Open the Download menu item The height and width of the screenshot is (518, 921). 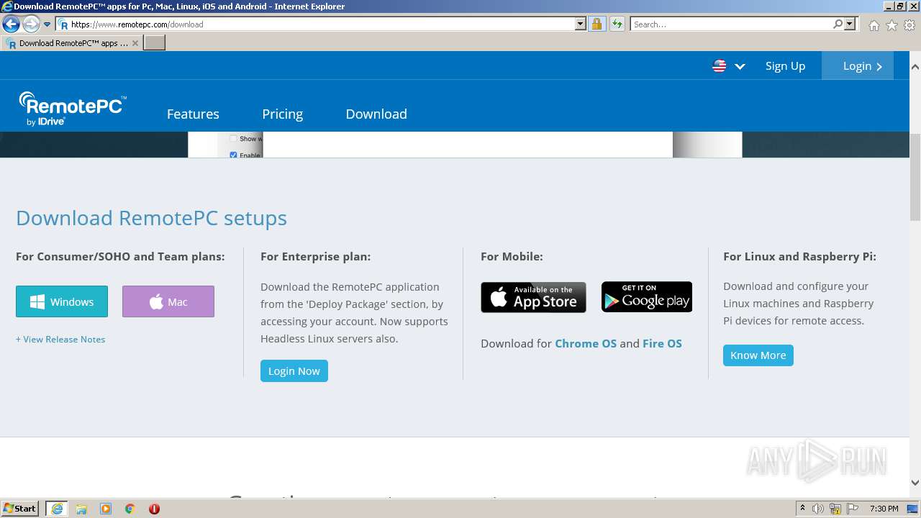pyautogui.click(x=376, y=114)
